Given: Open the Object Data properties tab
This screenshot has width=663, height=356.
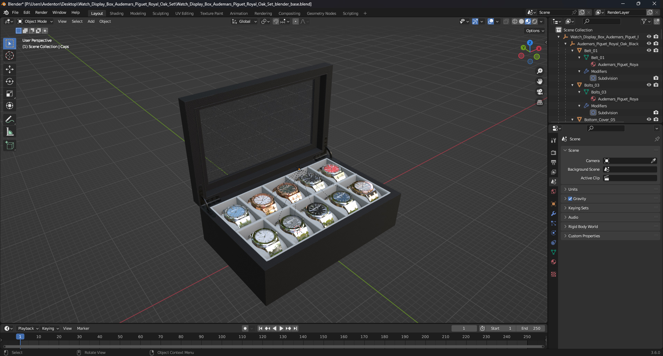Looking at the screenshot, I should (x=554, y=252).
